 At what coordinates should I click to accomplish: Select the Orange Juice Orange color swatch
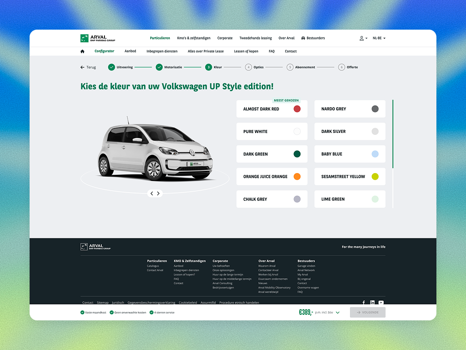point(297,176)
